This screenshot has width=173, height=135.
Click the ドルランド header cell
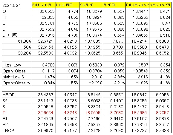coord(91,5)
